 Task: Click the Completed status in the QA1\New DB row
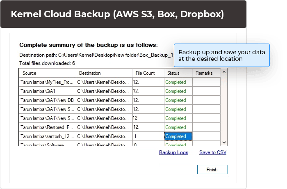click(178, 100)
